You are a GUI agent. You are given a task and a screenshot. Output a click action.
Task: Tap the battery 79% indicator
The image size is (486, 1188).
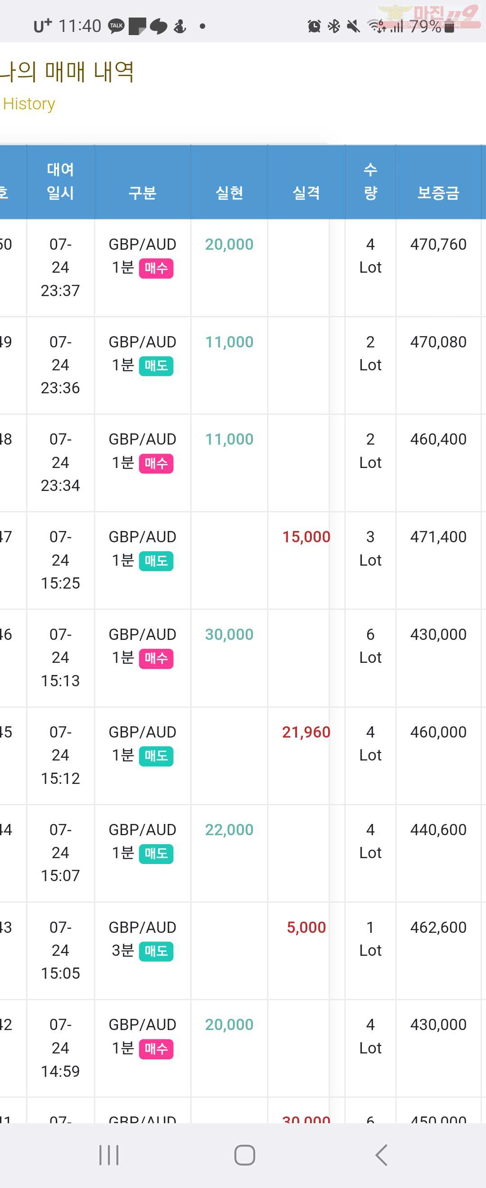coord(432,26)
